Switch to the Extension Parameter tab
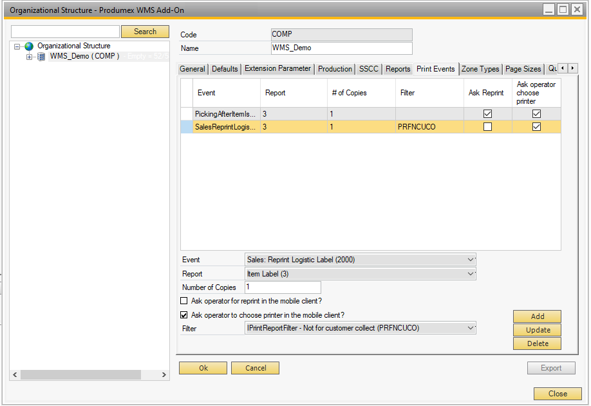Viewport: 591px width, 406px height. [x=277, y=69]
